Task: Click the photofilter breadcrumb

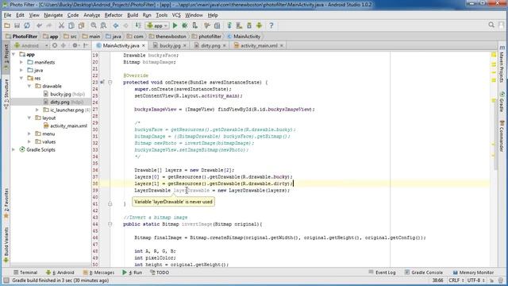Action: (206, 37)
